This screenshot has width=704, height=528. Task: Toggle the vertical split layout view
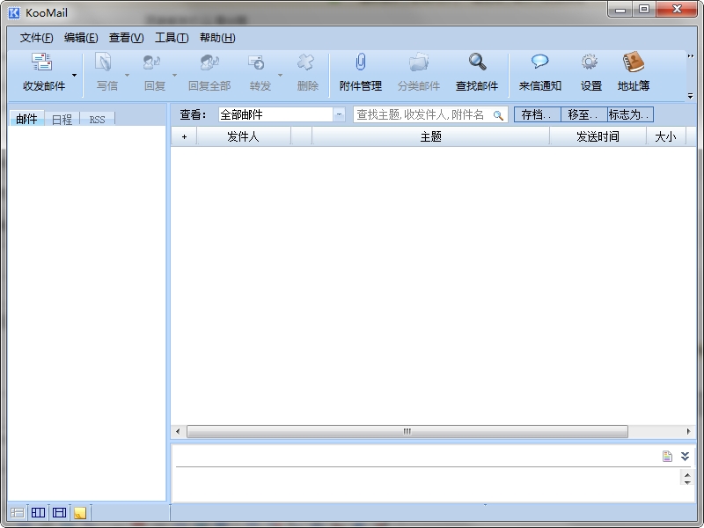pyautogui.click(x=38, y=513)
